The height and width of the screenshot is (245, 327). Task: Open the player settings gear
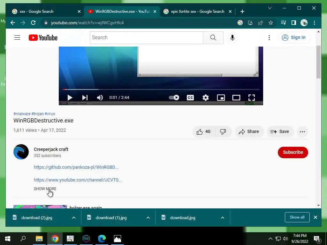point(206,98)
